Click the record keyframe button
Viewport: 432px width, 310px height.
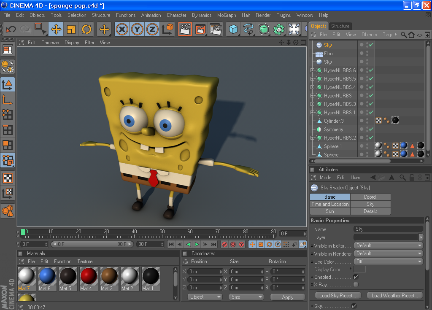click(x=224, y=245)
